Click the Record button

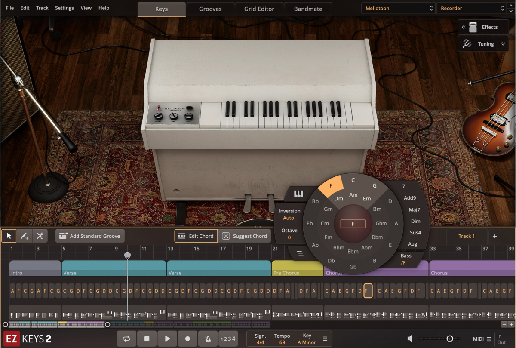point(187,339)
